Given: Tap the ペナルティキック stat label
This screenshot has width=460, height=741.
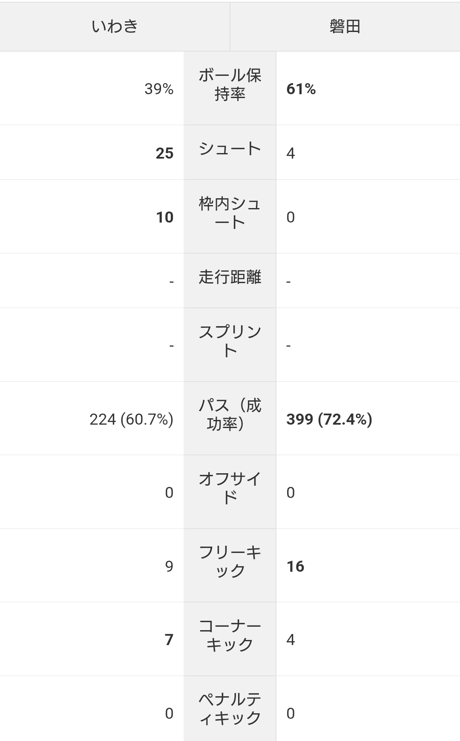Looking at the screenshot, I should coord(230,709).
